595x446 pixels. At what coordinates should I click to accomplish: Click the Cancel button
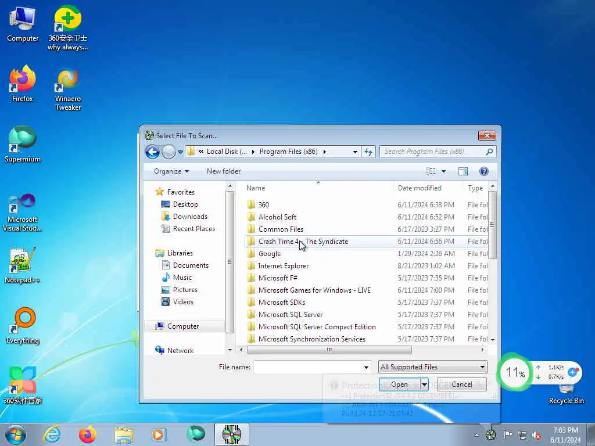pyautogui.click(x=462, y=384)
